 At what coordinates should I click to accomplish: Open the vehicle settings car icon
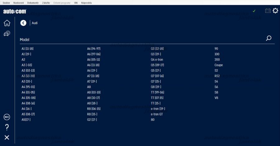(7, 33)
